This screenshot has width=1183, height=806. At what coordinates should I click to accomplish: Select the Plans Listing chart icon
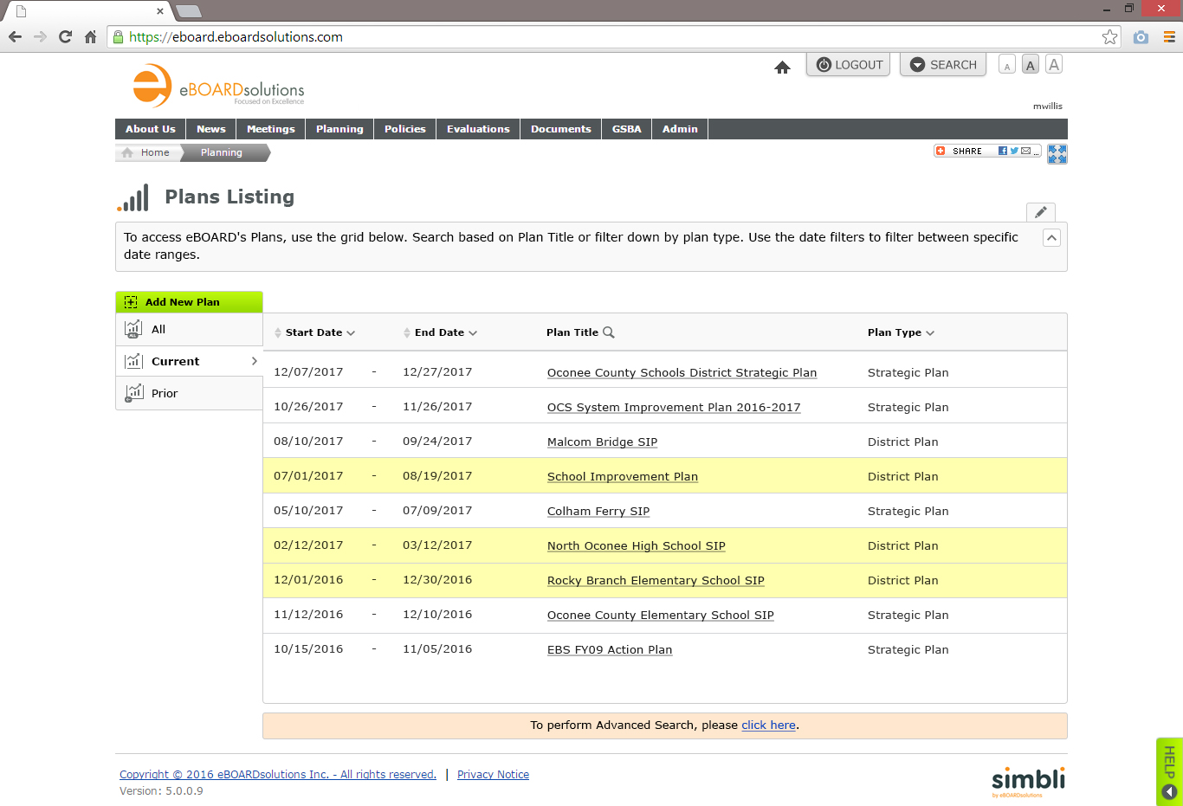(133, 197)
